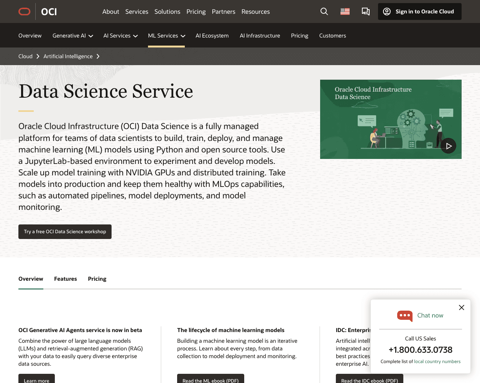This screenshot has width=480, height=383.
Task: Open the Data Science video thumbnail
Action: (x=391, y=119)
